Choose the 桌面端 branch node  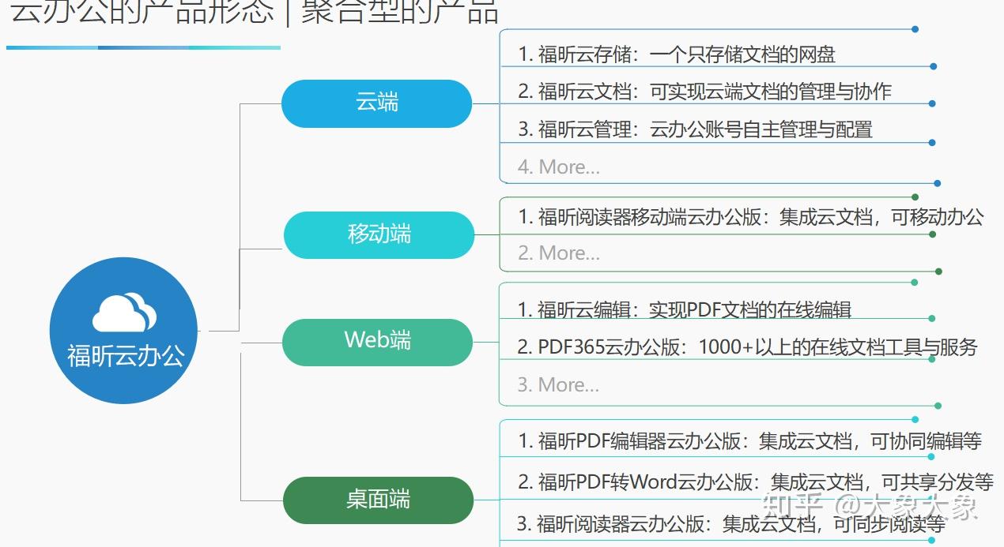(378, 500)
